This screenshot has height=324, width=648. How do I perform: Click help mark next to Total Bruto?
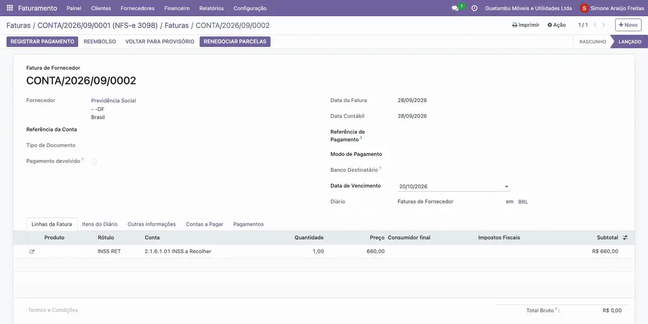pos(556,308)
